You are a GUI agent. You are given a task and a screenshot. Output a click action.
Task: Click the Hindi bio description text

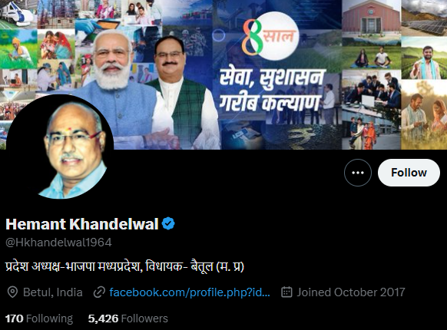(125, 267)
